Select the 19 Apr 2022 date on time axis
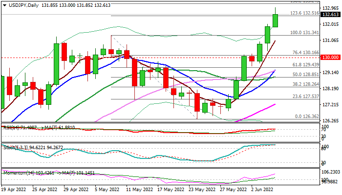The image size is (342, 195). (15, 190)
